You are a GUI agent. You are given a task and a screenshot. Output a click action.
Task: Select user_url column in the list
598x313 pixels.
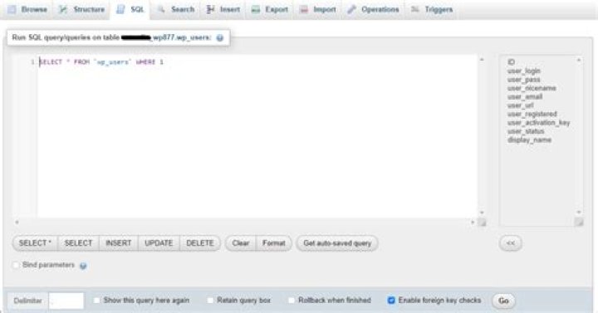[520, 105]
